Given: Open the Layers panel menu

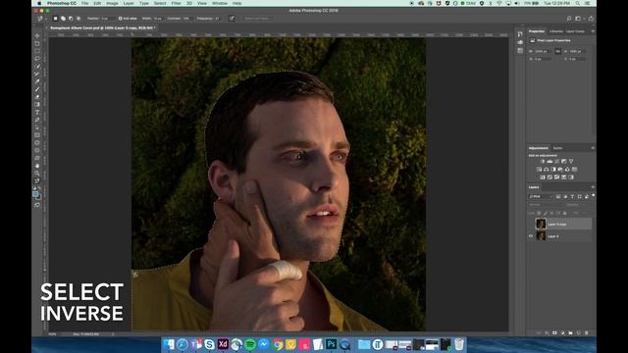Looking at the screenshot, I should pyautogui.click(x=593, y=187).
